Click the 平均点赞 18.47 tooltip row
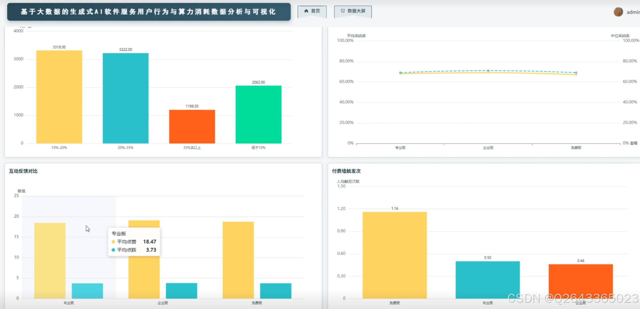The image size is (640, 309). tap(134, 242)
